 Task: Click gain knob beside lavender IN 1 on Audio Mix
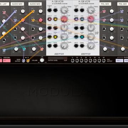tap(23, 11)
